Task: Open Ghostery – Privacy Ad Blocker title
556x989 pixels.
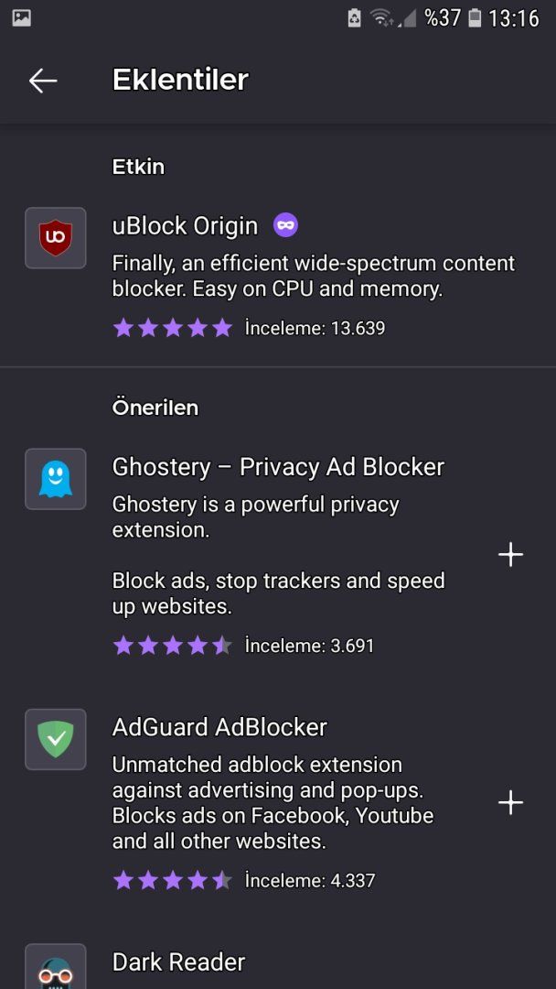Action: coord(278,467)
